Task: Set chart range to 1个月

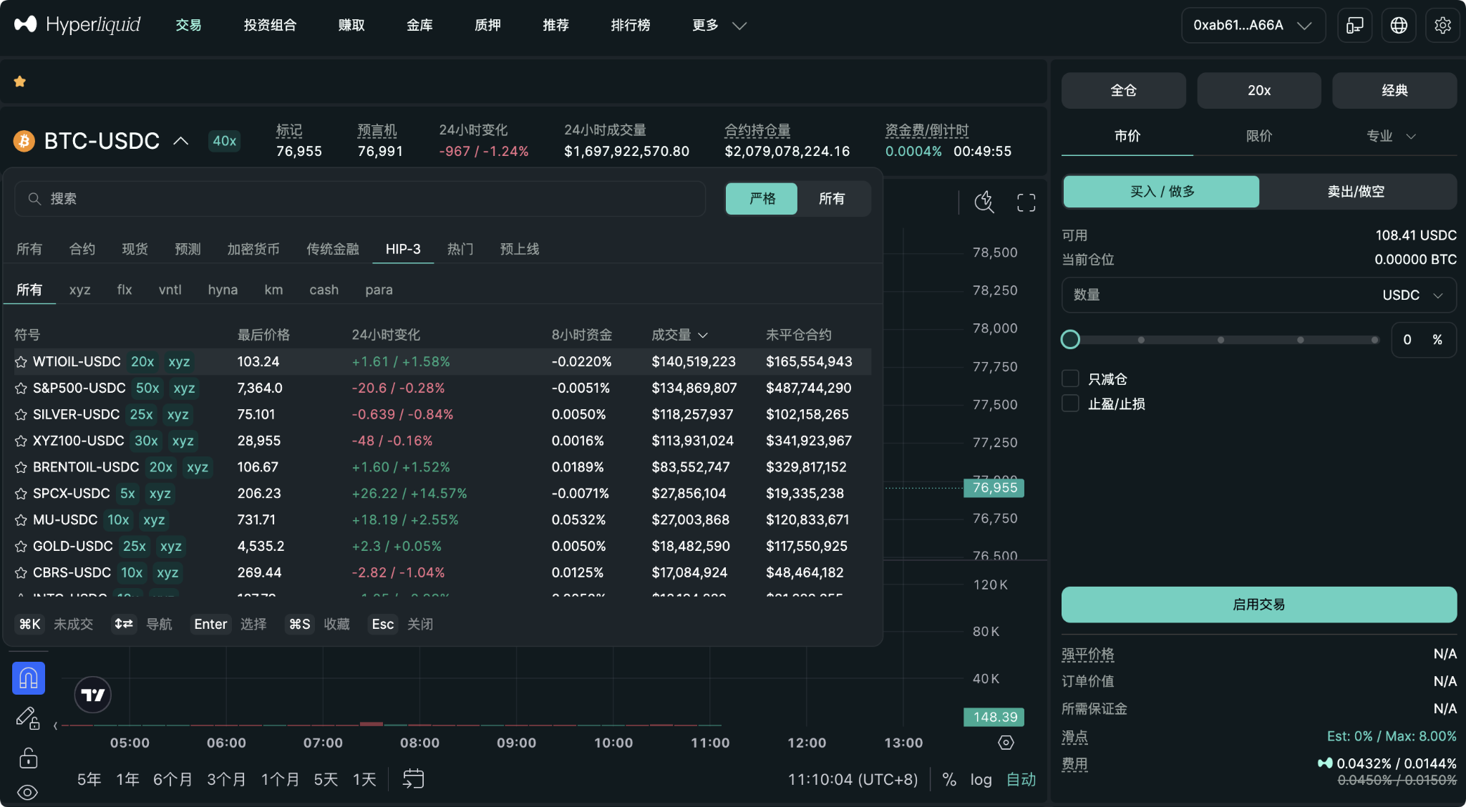Action: coord(280,779)
